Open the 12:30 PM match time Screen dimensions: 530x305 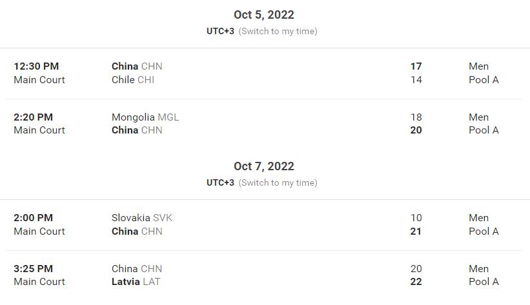point(36,66)
